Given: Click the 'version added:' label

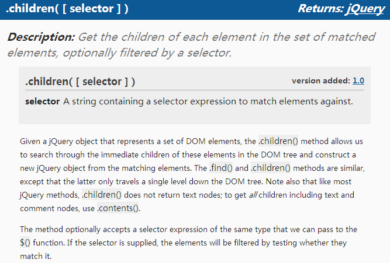Looking at the screenshot, I should (321, 80).
